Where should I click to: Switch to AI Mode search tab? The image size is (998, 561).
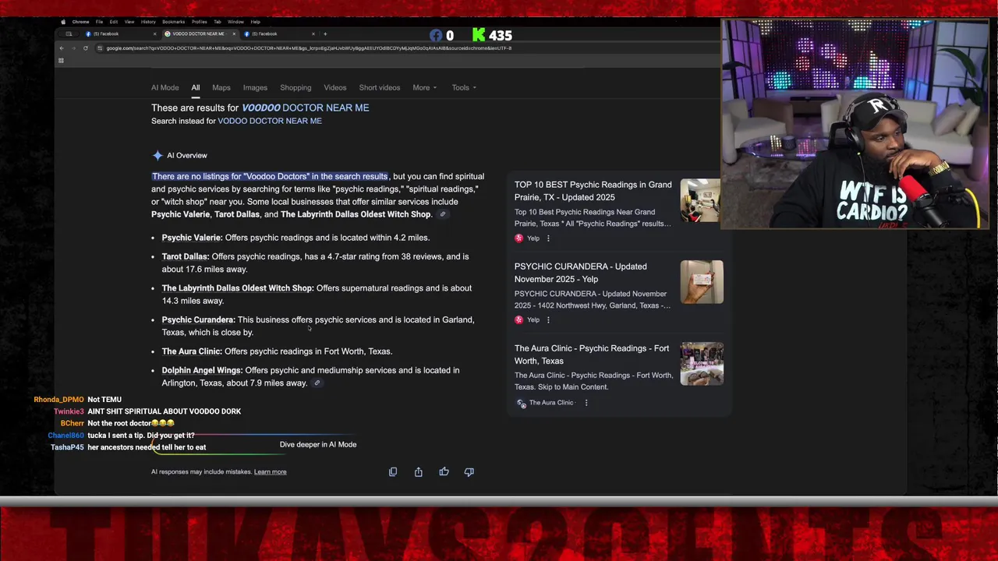165,87
